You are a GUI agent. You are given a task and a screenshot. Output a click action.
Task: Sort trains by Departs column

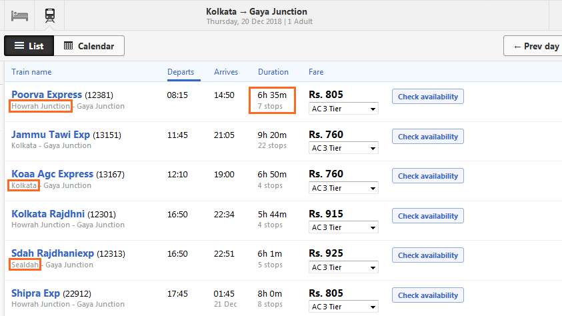pyautogui.click(x=181, y=72)
